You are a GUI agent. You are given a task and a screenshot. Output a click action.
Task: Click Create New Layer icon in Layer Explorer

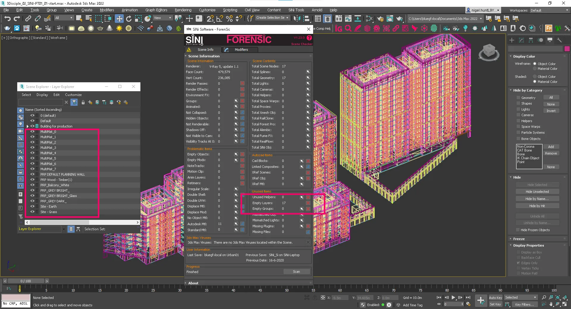(x=90, y=102)
